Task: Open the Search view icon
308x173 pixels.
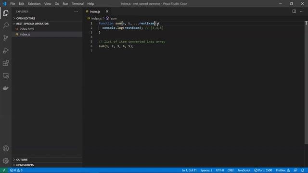Action: tap(6, 25)
